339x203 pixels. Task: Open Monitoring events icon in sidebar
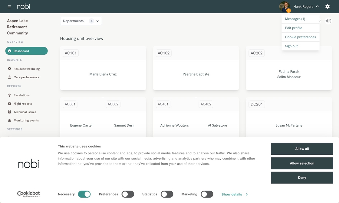9,120
